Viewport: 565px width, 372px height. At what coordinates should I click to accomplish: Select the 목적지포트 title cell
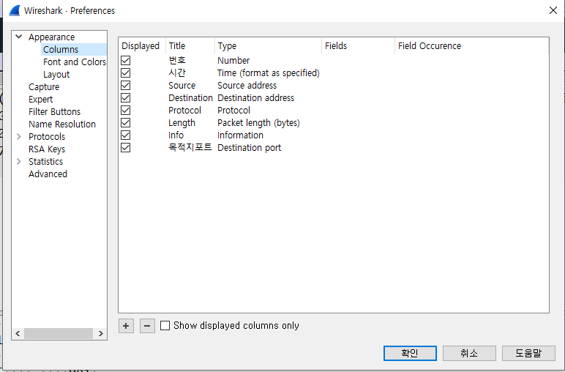[190, 147]
